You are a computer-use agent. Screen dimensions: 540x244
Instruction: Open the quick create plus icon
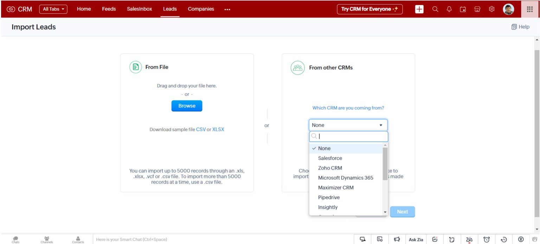click(x=419, y=9)
